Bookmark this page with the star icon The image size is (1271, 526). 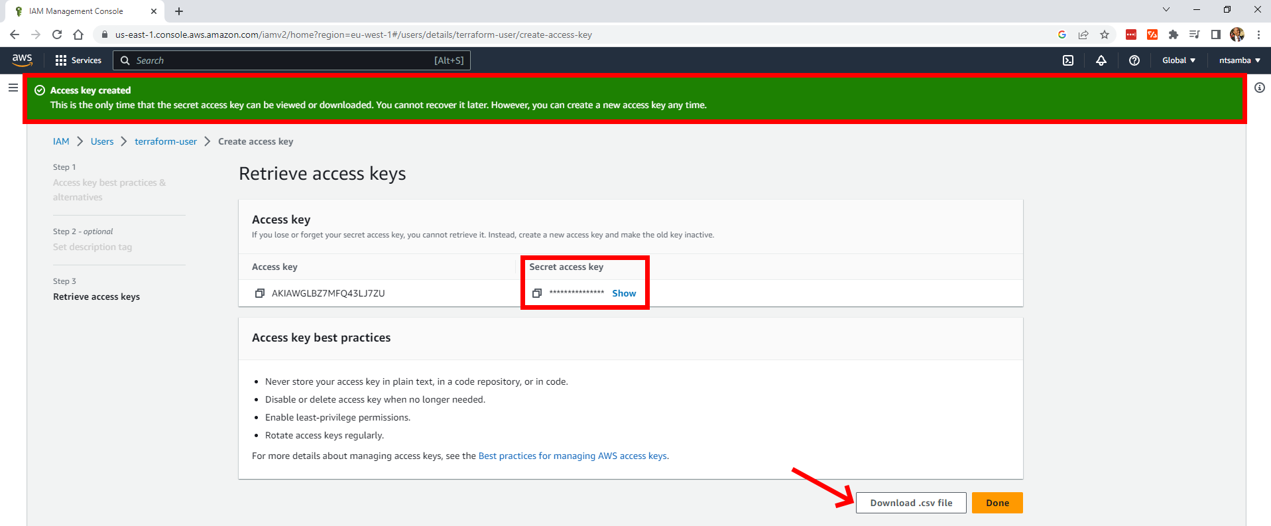(1104, 34)
